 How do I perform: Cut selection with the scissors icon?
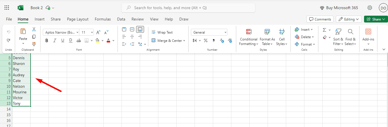[34, 29]
